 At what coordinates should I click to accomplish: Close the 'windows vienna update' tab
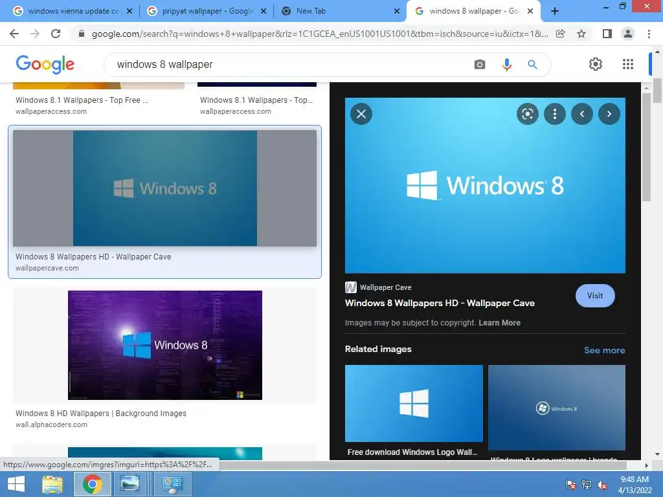129,12
